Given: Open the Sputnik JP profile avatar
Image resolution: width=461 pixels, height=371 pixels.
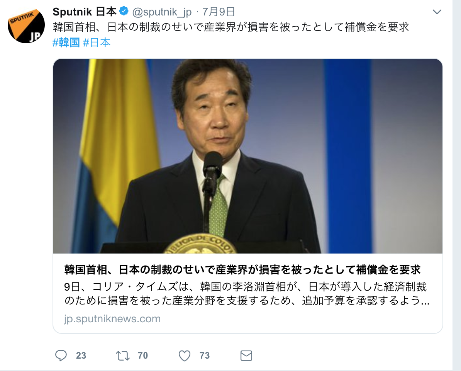Looking at the screenshot, I should pyautogui.click(x=26, y=25).
